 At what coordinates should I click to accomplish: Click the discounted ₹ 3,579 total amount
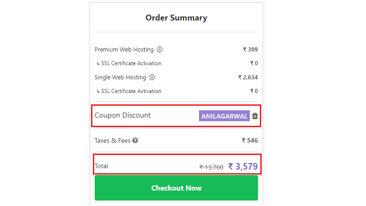[243, 166]
